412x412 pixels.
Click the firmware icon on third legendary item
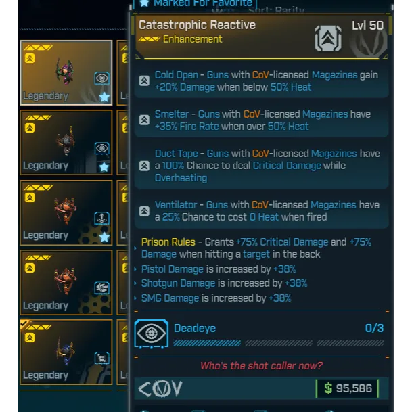pos(101,219)
